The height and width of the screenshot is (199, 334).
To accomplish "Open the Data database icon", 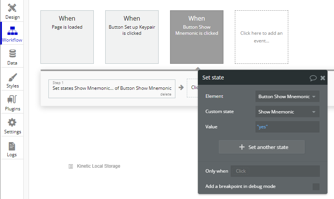I will pyautogui.click(x=12, y=54).
